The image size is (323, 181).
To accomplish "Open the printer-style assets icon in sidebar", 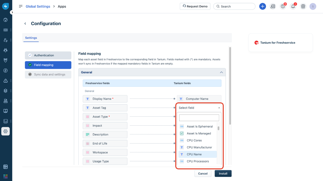I will pyautogui.click(x=6, y=101).
